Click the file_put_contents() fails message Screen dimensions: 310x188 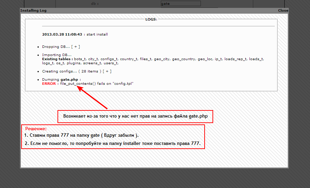click(x=96, y=84)
